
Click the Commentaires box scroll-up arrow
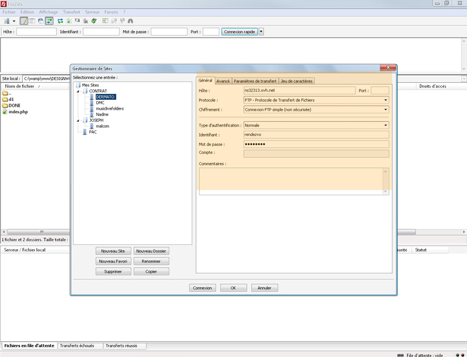[385, 171]
